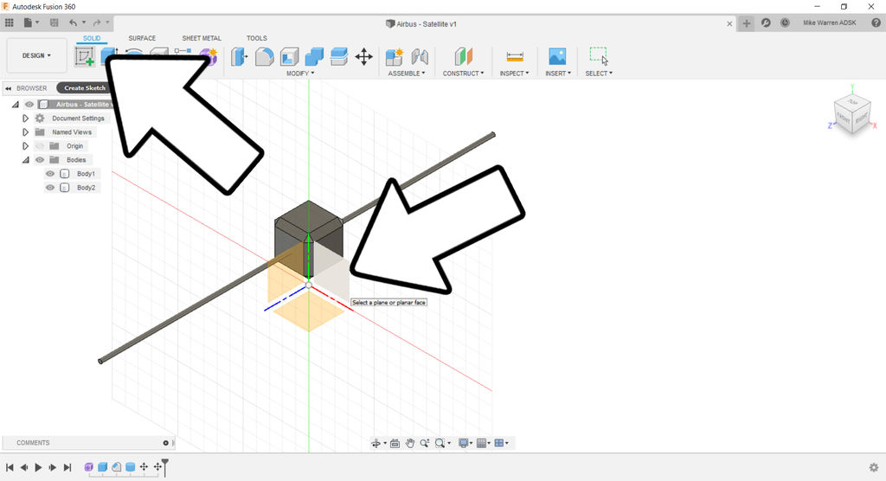Select the Fit zoom window tool
The width and height of the screenshot is (886, 481).
coord(440,443)
